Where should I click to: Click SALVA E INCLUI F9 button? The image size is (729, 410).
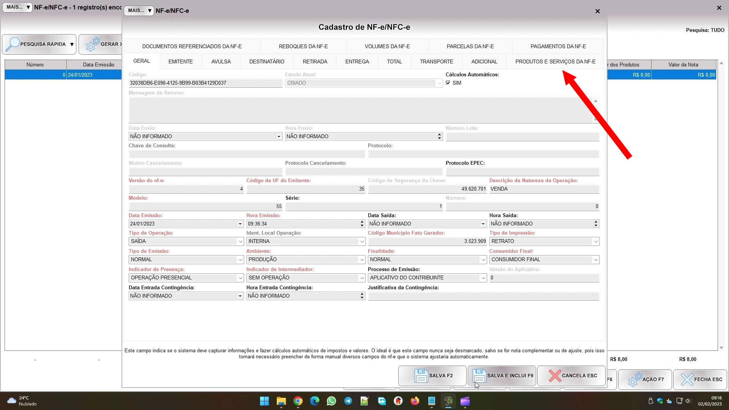coord(502,376)
